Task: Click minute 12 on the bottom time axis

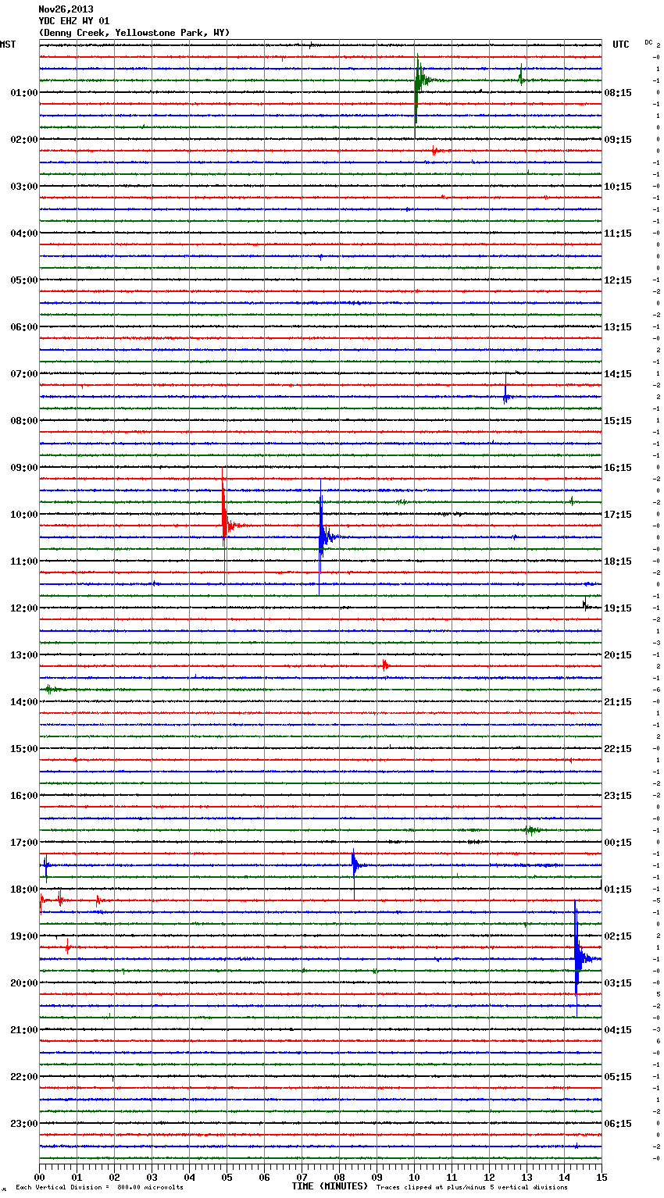Action: click(489, 1176)
